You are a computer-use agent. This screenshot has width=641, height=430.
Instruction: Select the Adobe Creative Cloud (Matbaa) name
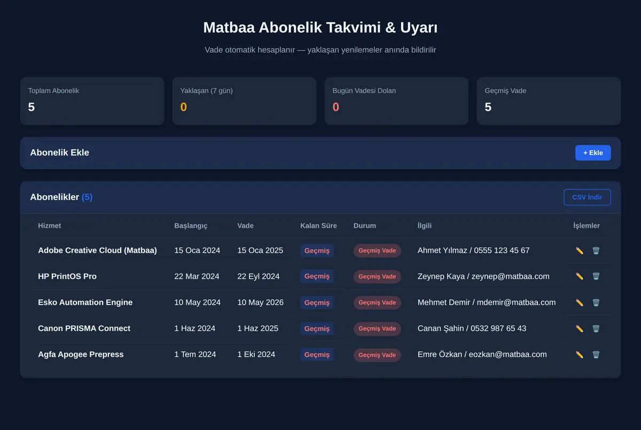pos(97,250)
